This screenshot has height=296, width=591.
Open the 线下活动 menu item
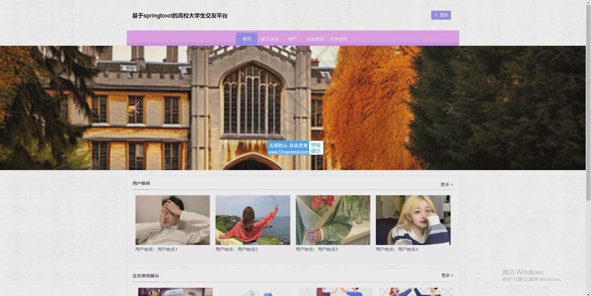[269, 39]
